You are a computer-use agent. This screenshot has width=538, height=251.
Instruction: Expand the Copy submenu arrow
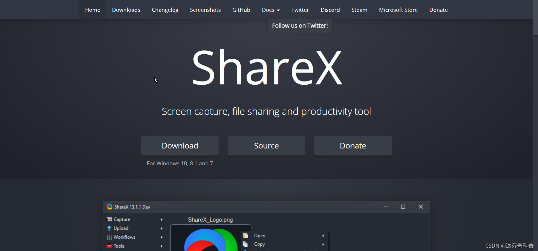(x=323, y=244)
